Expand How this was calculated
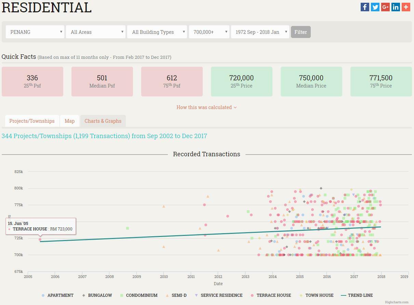The height and width of the screenshot is (305, 414). (206, 107)
